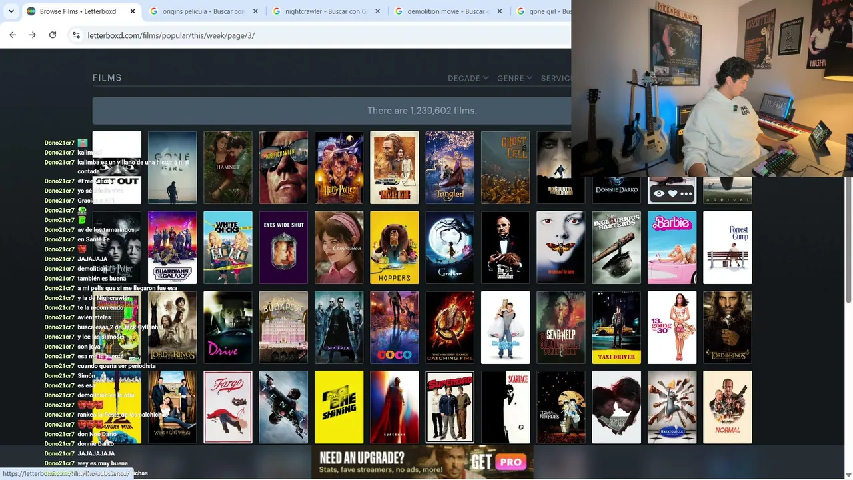Viewport: 853px width, 480px height.
Task: Open the 13 Going on 30 poster
Action: (672, 327)
